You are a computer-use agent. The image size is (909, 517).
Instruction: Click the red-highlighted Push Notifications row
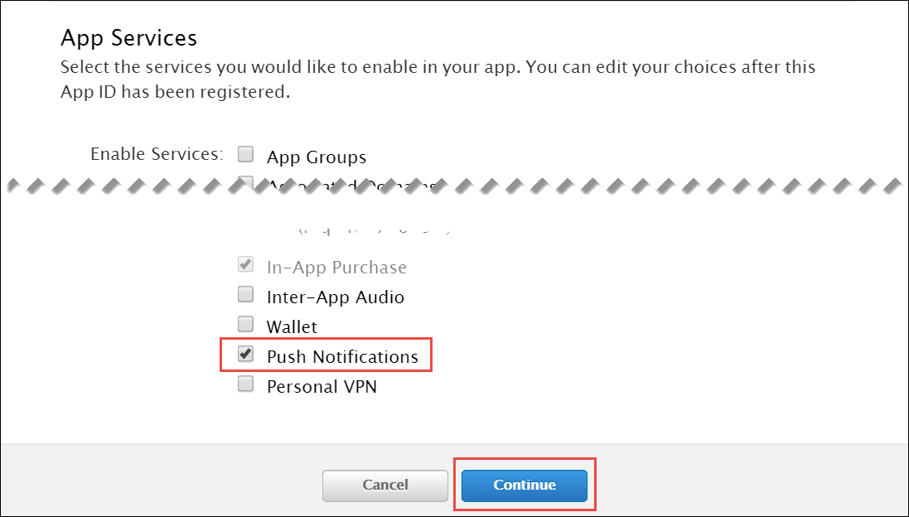point(326,355)
